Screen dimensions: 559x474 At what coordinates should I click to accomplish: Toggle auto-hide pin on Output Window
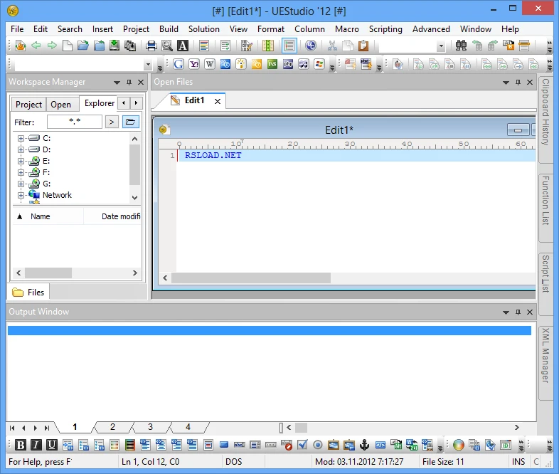[517, 312]
